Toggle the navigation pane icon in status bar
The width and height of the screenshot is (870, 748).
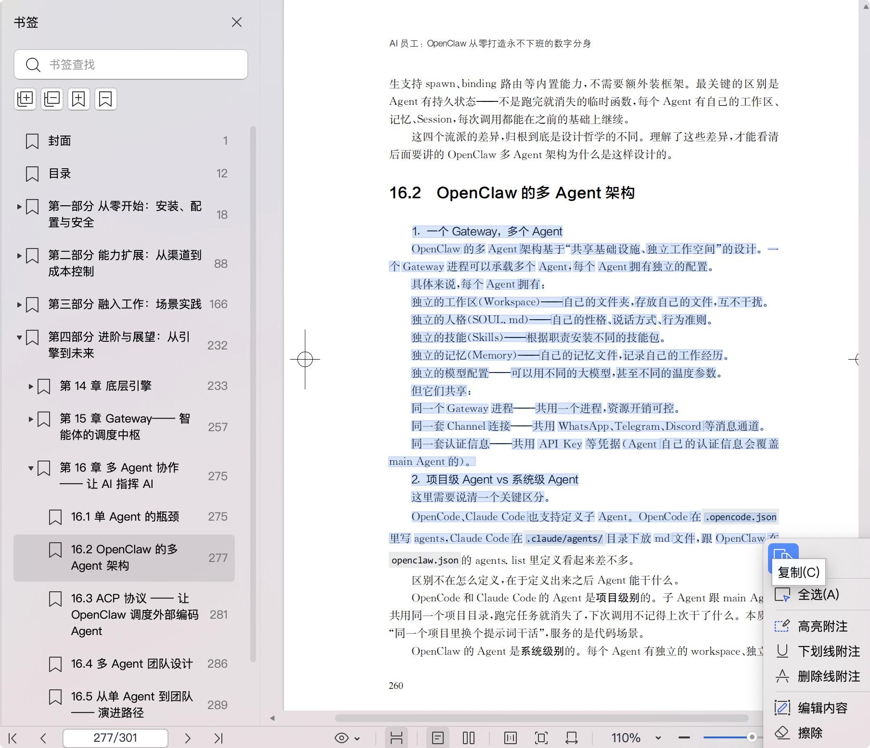tap(397, 738)
